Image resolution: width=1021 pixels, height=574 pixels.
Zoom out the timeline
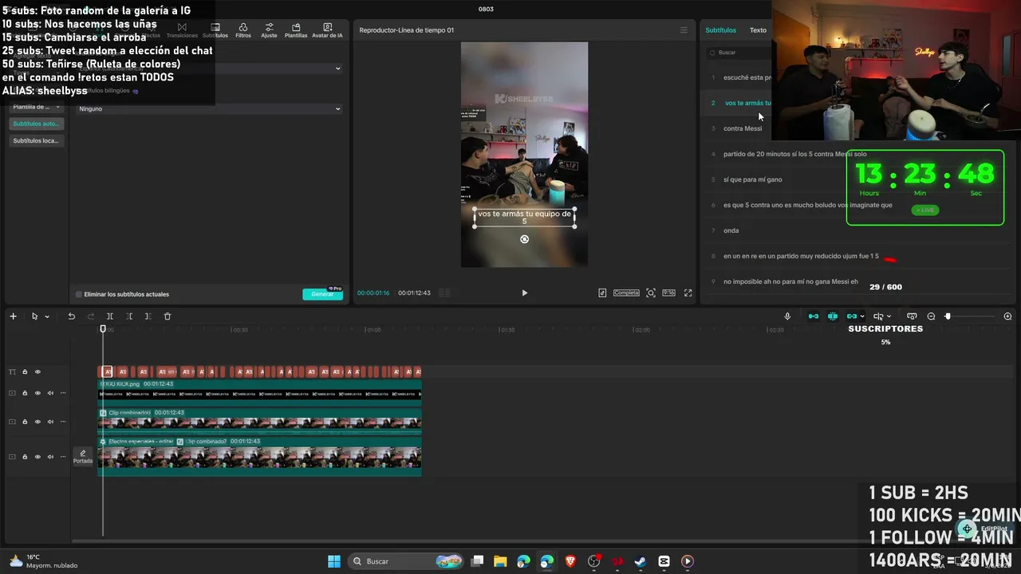931,316
